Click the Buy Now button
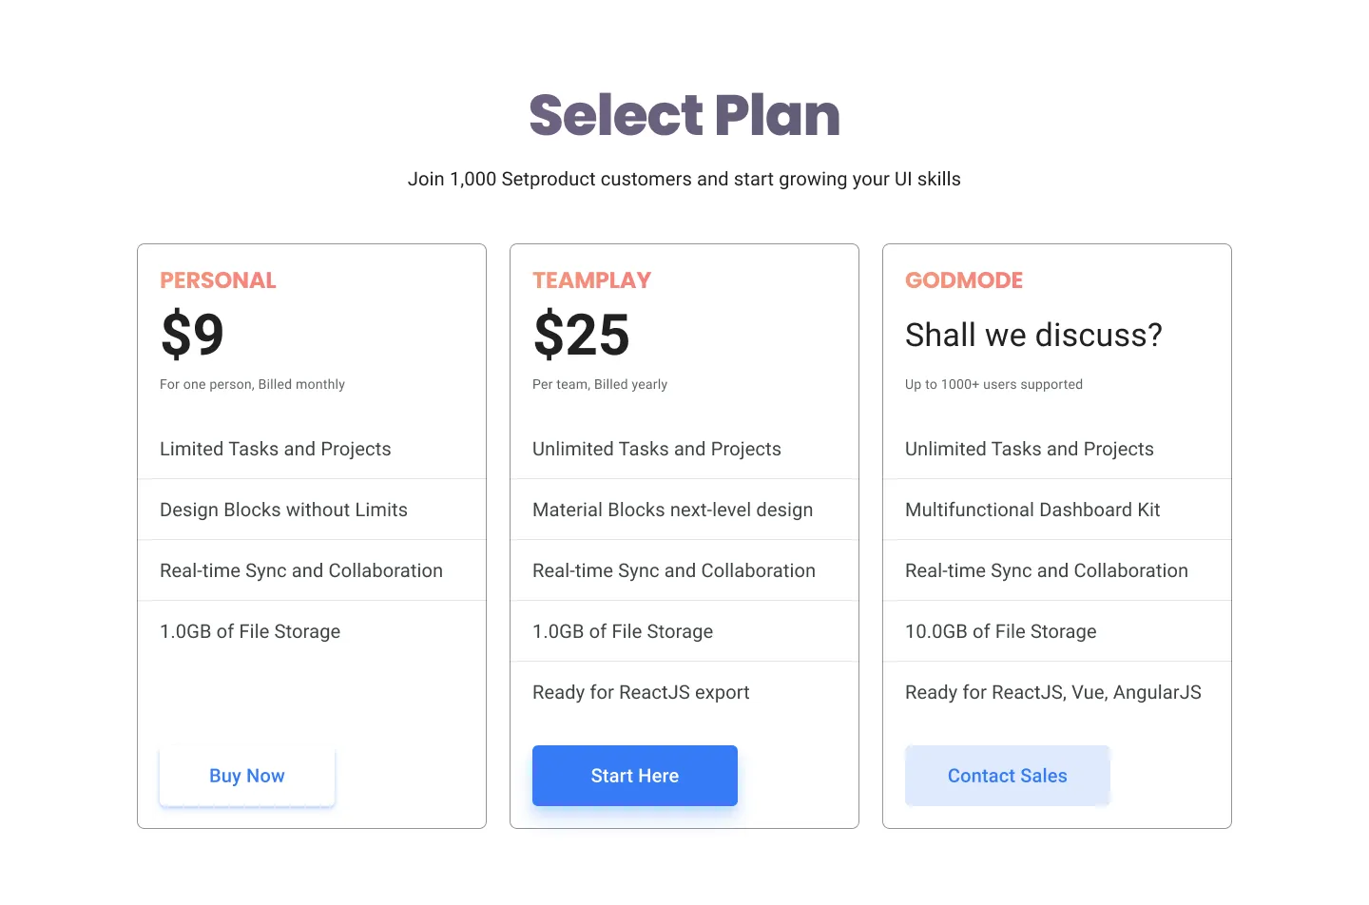Viewport: 1369px width, 905px height. point(247,776)
